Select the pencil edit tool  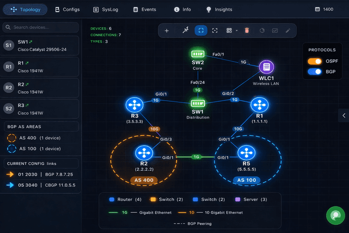(288, 31)
